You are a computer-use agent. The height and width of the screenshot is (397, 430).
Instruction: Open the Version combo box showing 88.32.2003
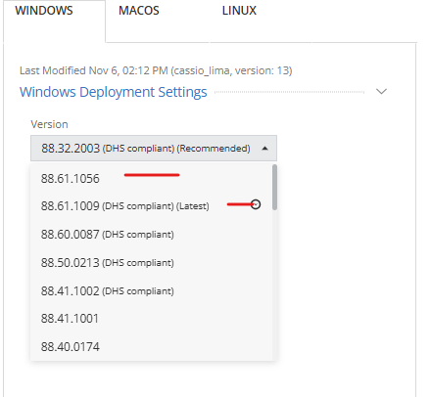(154, 149)
